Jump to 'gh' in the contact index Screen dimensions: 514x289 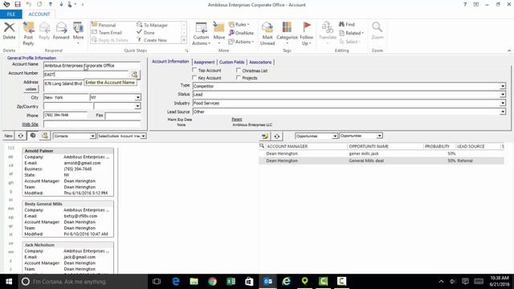click(x=10, y=182)
